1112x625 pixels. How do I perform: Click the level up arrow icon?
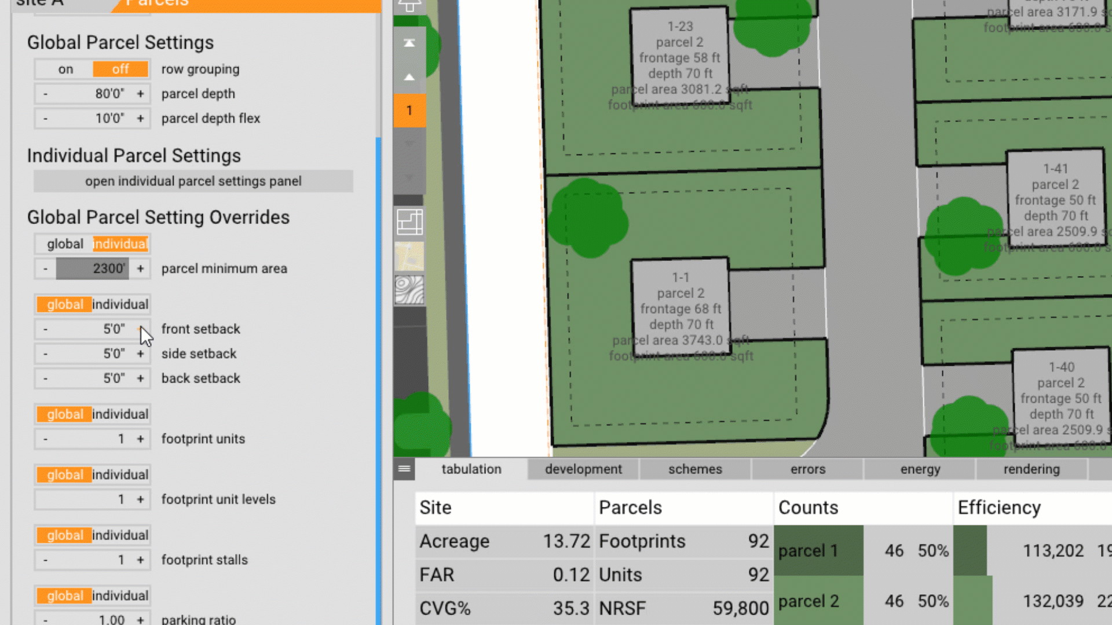tap(409, 77)
